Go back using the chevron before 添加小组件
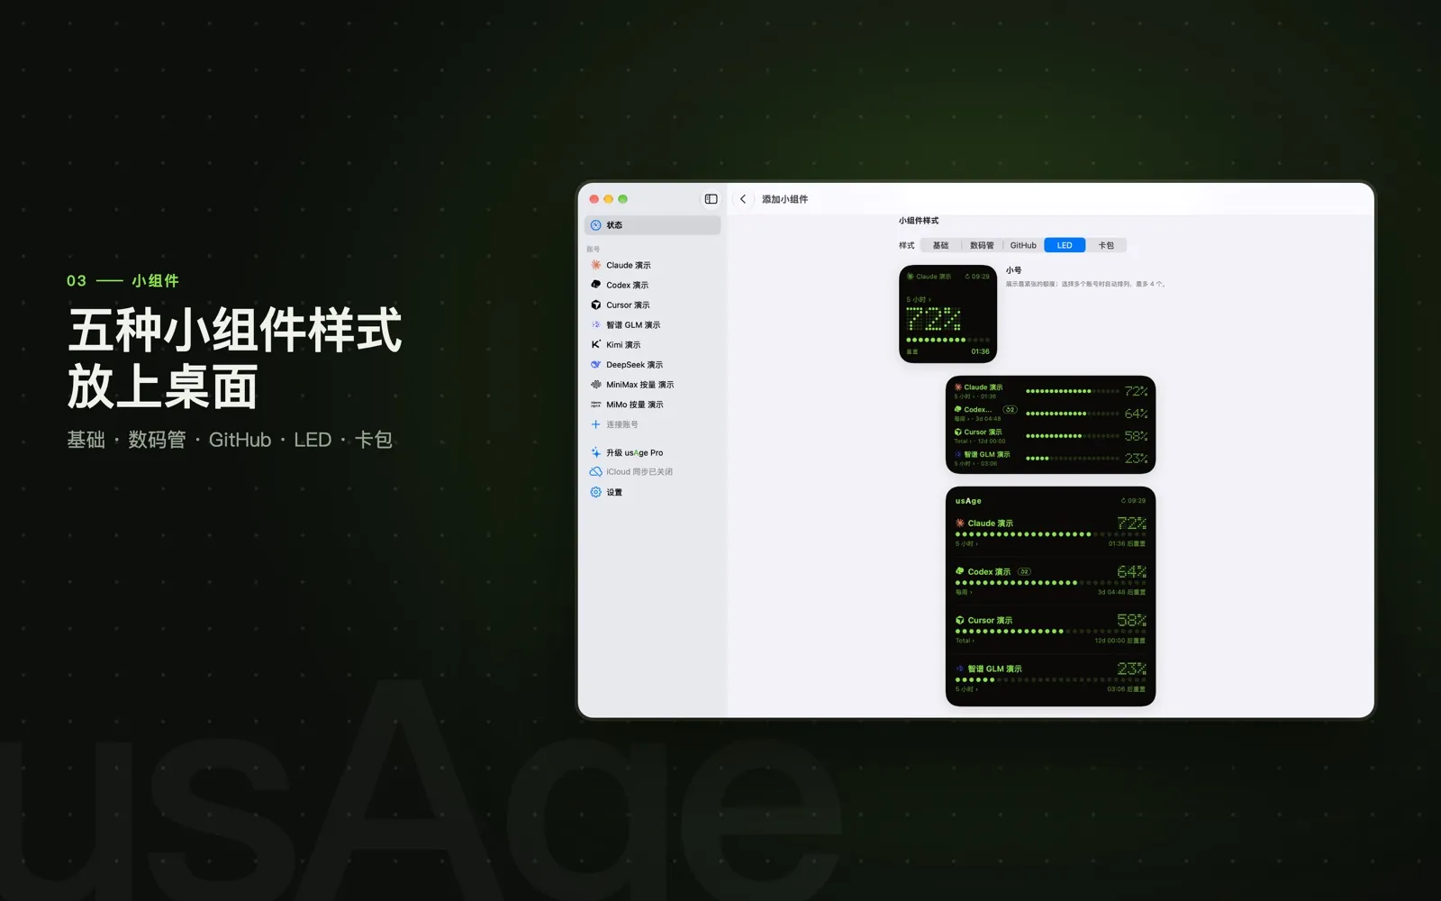Viewport: 1441px width, 901px height. tap(743, 199)
